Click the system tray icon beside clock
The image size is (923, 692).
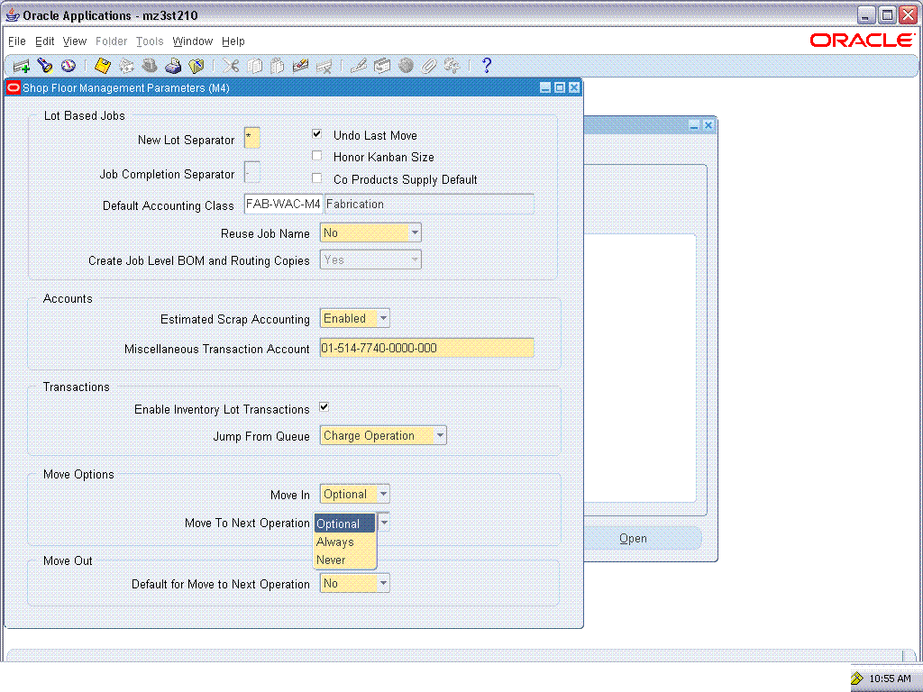click(x=857, y=678)
